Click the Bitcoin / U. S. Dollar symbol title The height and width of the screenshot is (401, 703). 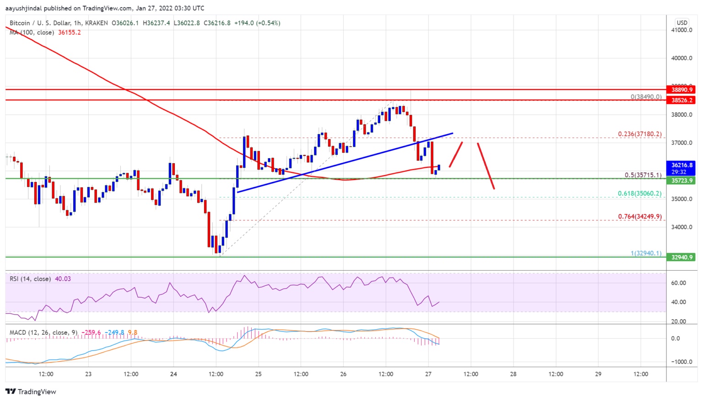tap(40, 23)
